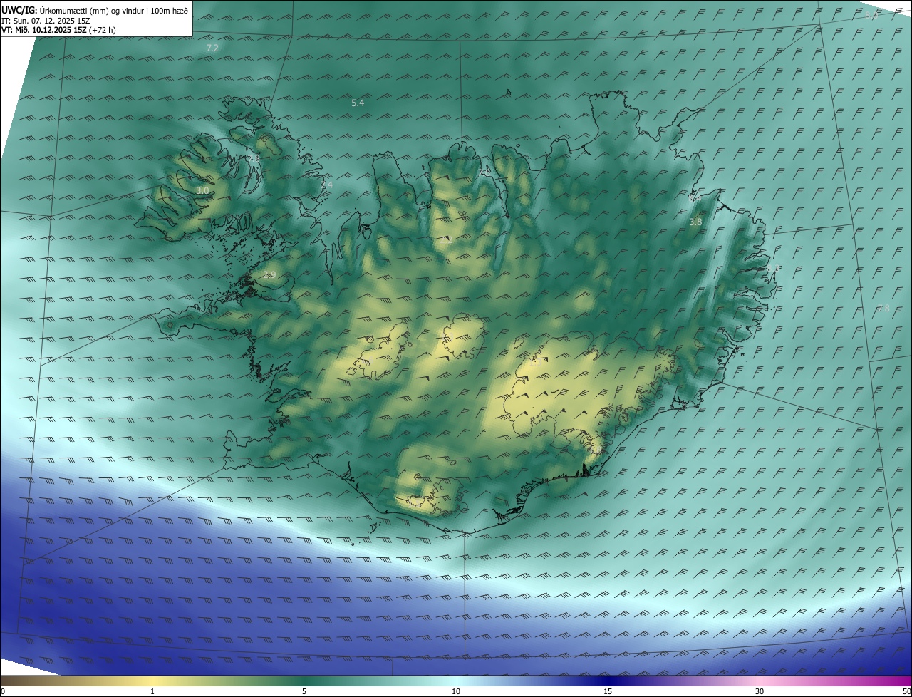Click the color scale label 30

[x=760, y=691]
